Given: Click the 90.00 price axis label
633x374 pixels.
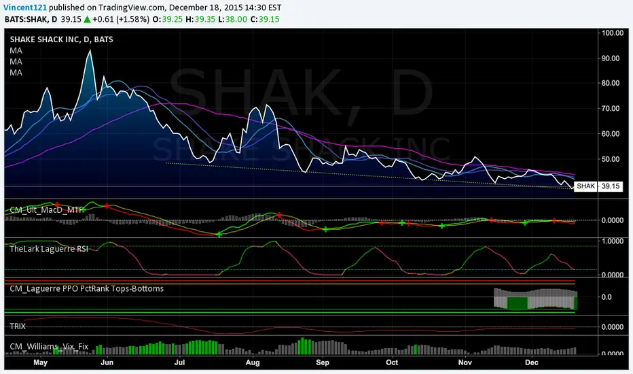Looking at the screenshot, I should (x=611, y=58).
